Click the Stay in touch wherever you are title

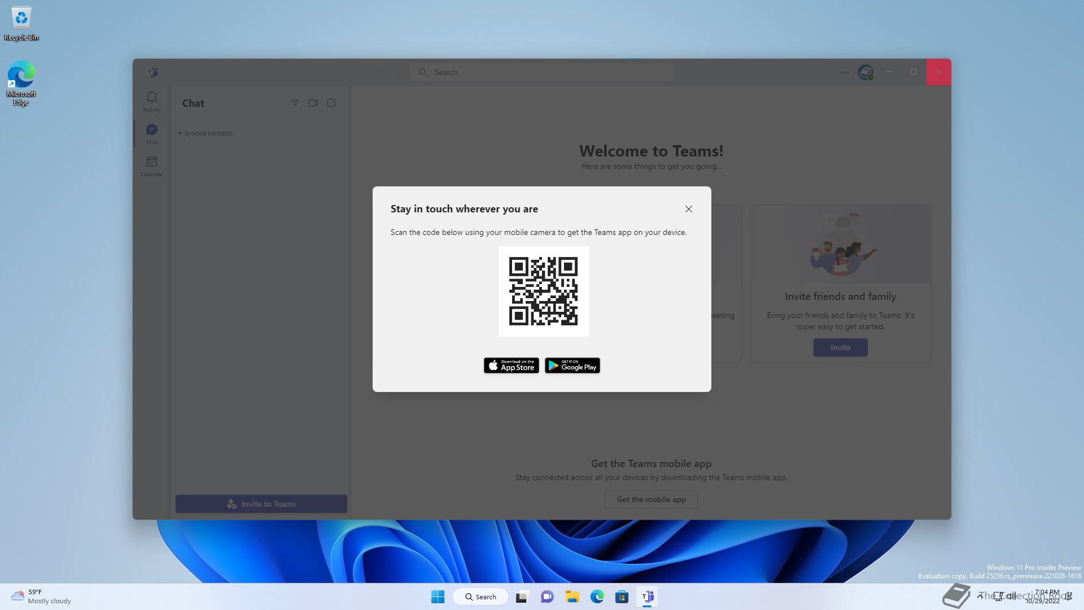[x=464, y=209]
